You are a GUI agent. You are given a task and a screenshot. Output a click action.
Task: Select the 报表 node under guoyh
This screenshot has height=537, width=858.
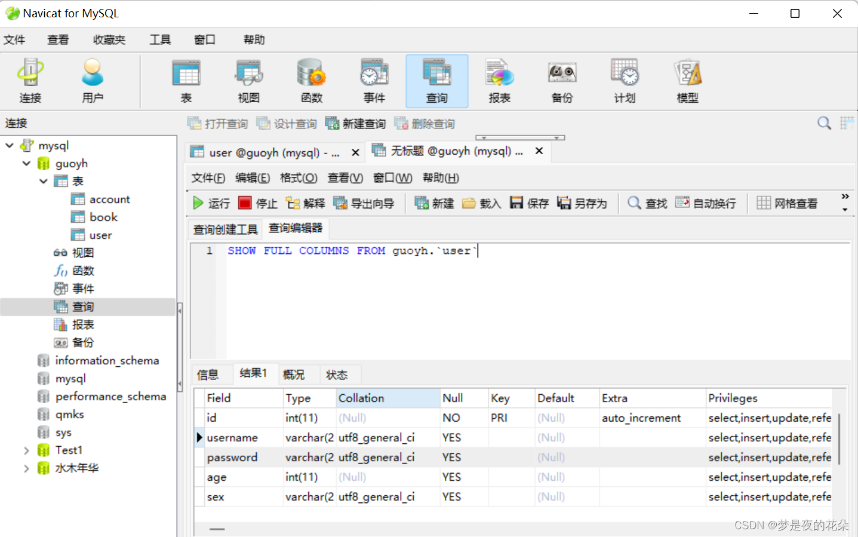tap(74, 325)
